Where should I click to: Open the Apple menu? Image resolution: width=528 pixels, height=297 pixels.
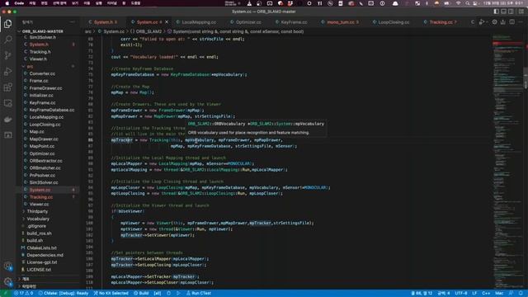pos(7,3)
